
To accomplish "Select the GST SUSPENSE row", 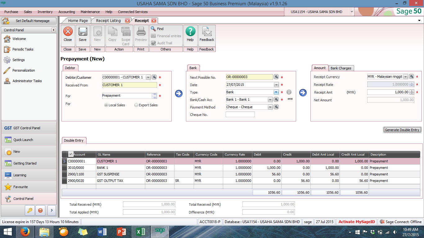I will [241, 174].
